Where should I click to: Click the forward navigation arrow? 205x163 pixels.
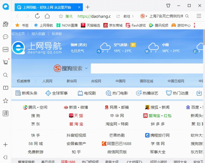point(27,16)
